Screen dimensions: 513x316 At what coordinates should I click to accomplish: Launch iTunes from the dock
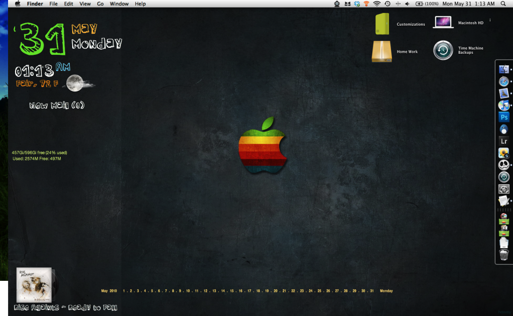click(504, 105)
